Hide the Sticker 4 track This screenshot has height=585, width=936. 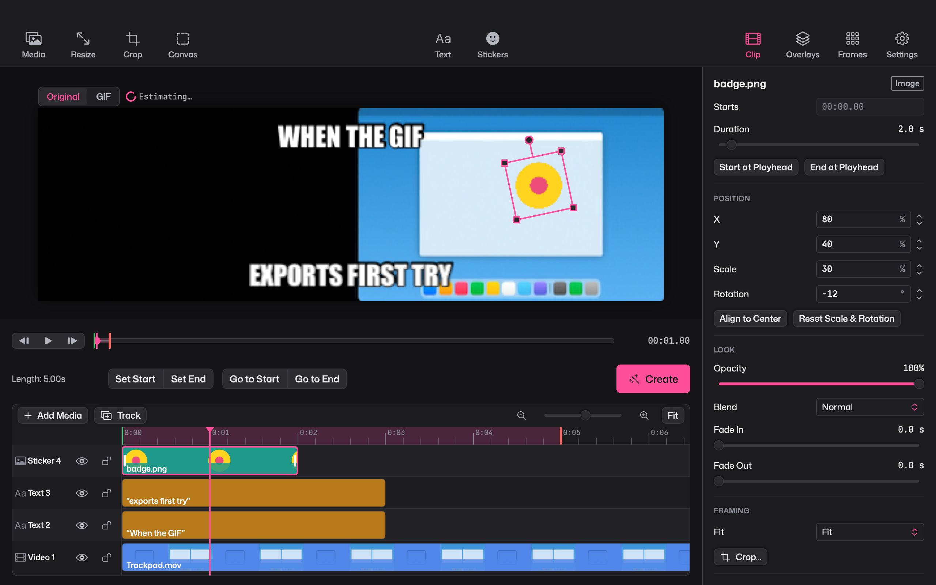(82, 461)
